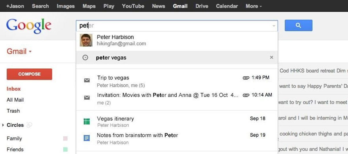Click the clock history icon beside peter vegas
The image size is (348, 154).
[85, 57]
